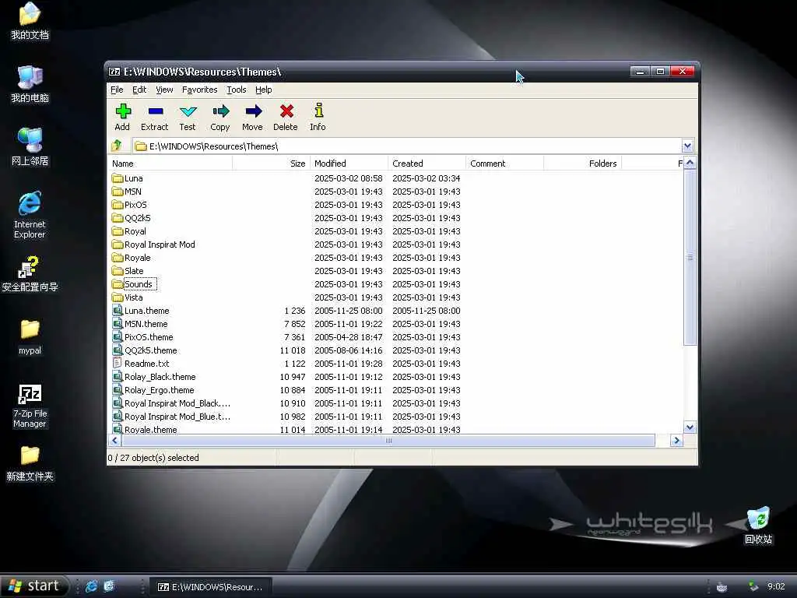Open the address bar dropdown arrow
Viewport: 797px width, 598px height.
pyautogui.click(x=688, y=146)
